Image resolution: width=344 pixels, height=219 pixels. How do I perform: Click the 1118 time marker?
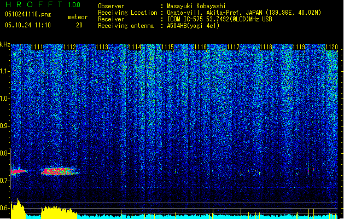tap(266, 47)
